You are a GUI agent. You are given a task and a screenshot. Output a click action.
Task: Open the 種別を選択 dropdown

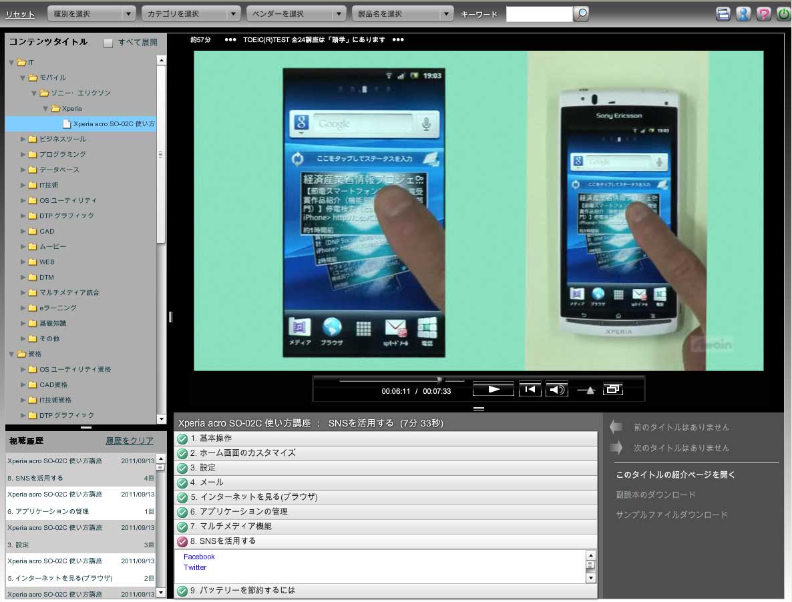[x=92, y=14]
